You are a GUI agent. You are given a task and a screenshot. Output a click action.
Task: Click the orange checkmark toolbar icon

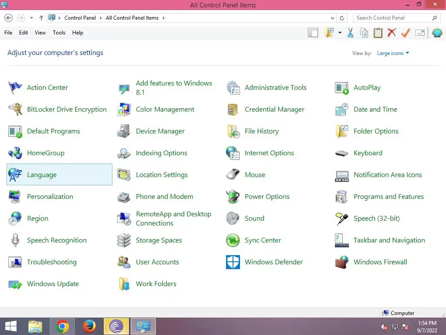[405, 33]
